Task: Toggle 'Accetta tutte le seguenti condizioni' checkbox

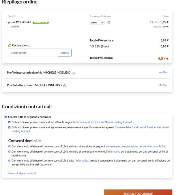Action: click(x=6, y=117)
